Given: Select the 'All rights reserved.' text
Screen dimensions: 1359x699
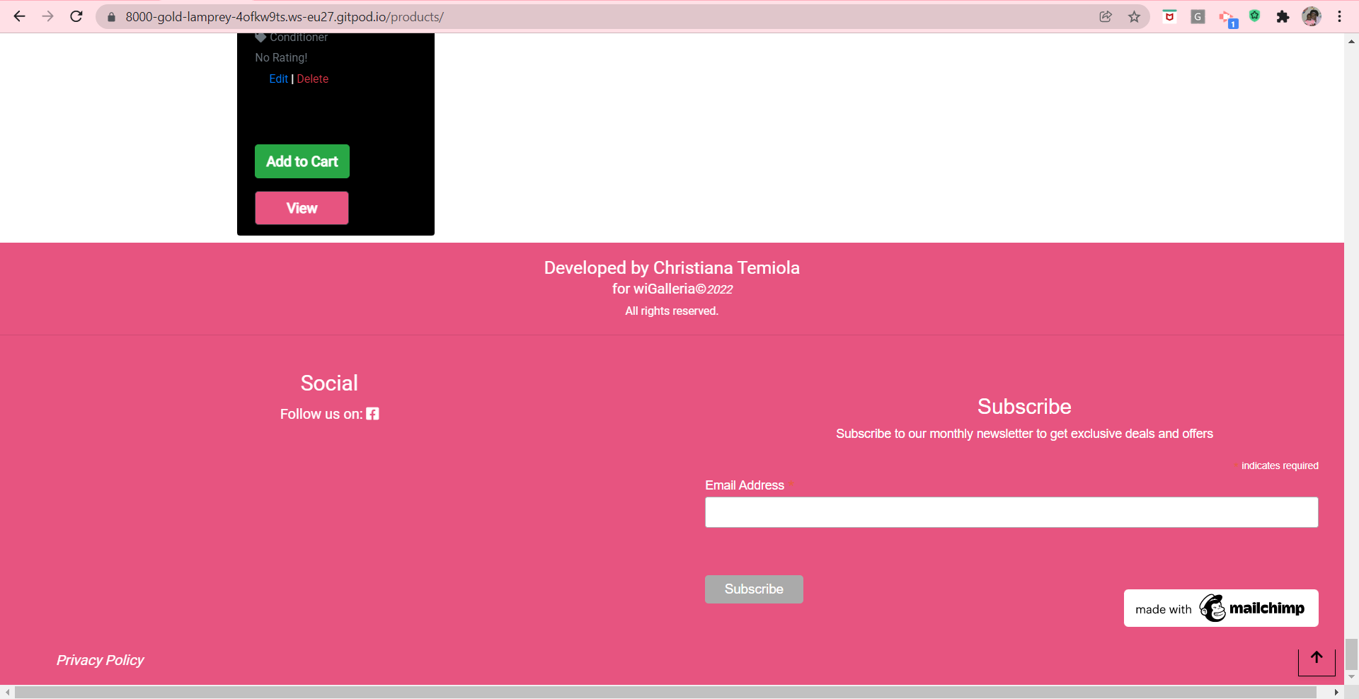Looking at the screenshot, I should point(672,311).
